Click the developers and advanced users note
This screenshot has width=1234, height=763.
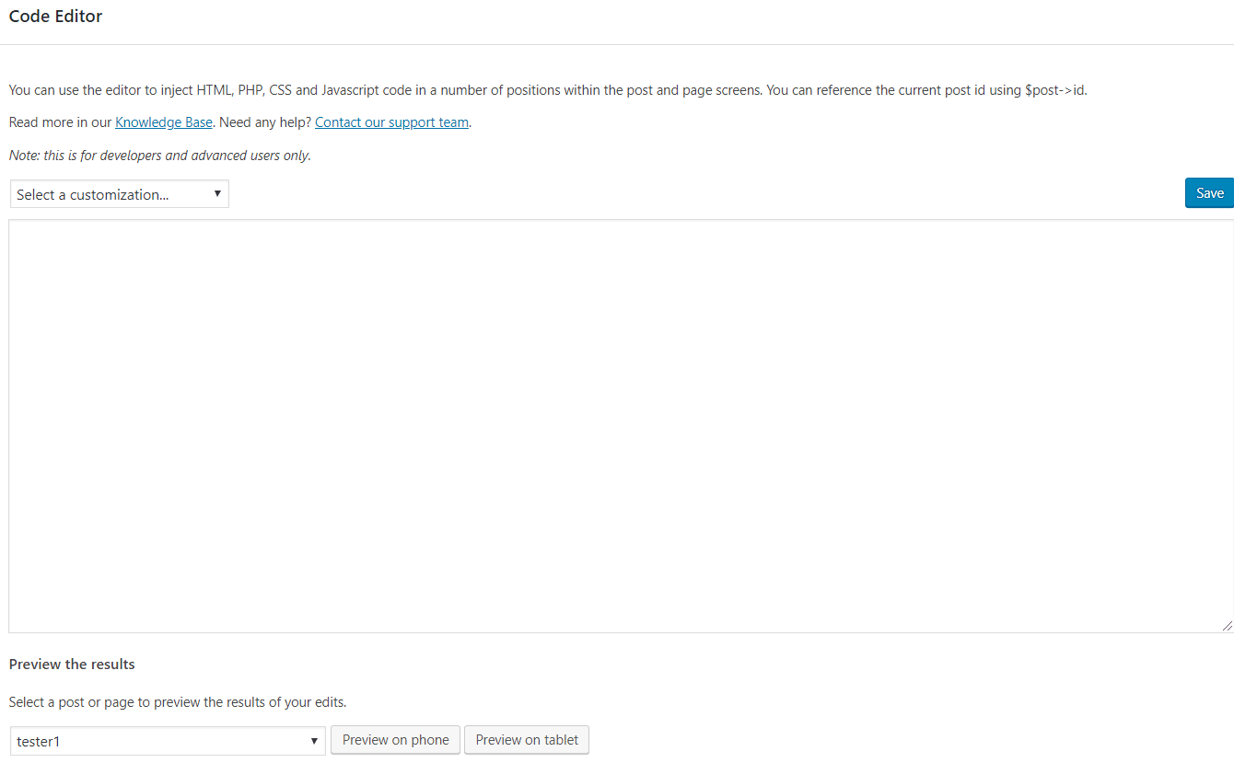coord(159,156)
